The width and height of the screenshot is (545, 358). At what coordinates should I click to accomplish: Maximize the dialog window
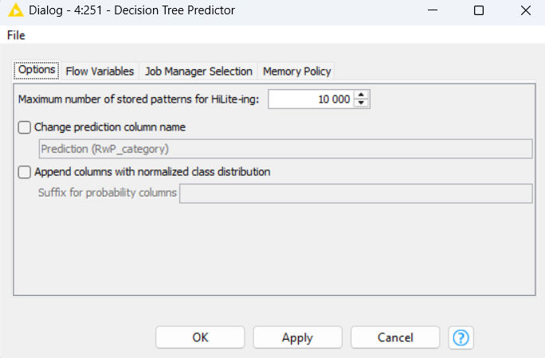pos(478,11)
